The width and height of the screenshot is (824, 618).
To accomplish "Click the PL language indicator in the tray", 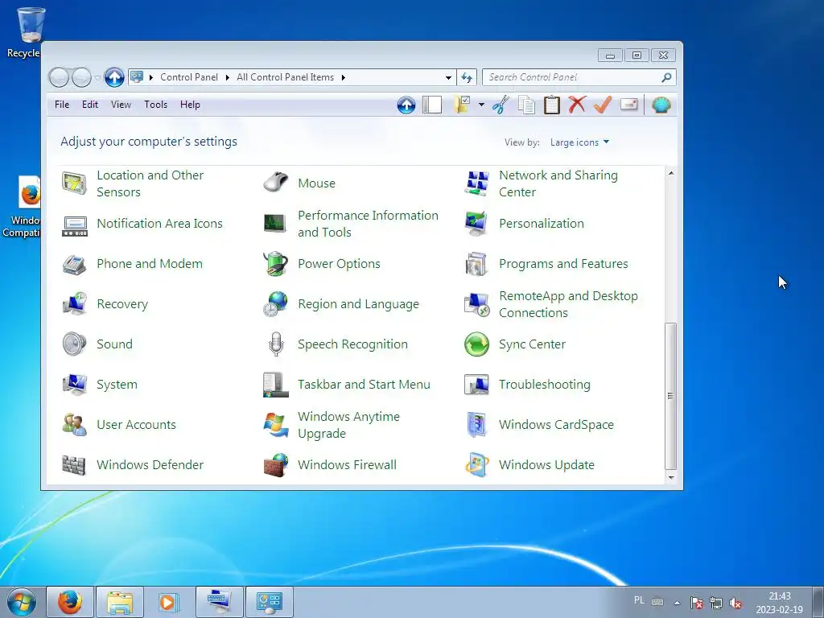I will 639,600.
